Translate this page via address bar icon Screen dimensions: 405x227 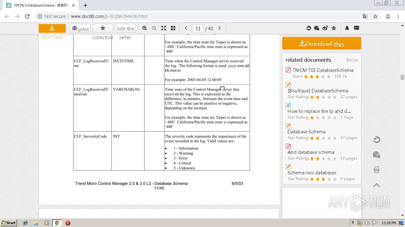365,16
